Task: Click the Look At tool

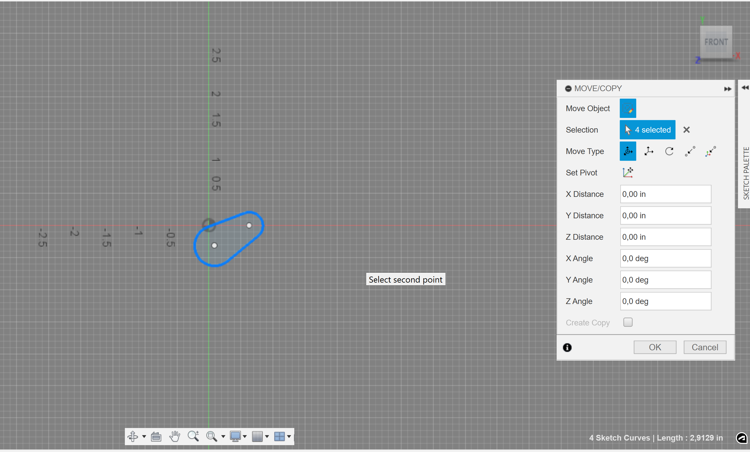Action: pos(156,437)
